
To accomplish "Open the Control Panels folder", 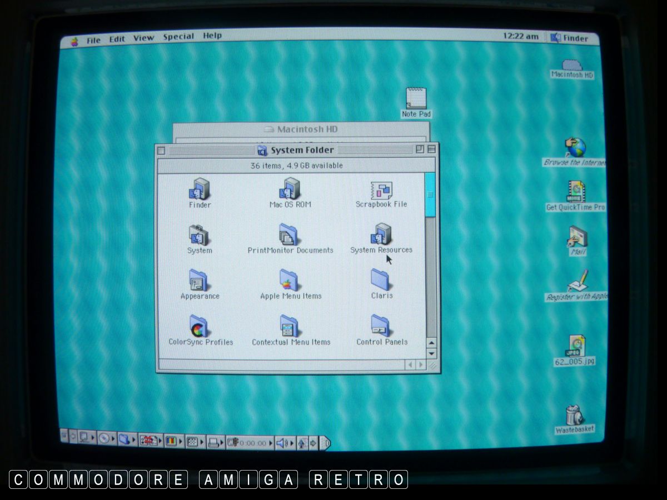I will pyautogui.click(x=381, y=326).
